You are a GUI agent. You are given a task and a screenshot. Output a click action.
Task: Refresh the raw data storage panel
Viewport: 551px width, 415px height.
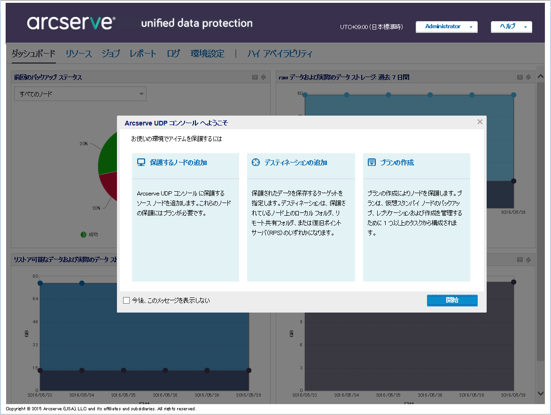528,78
